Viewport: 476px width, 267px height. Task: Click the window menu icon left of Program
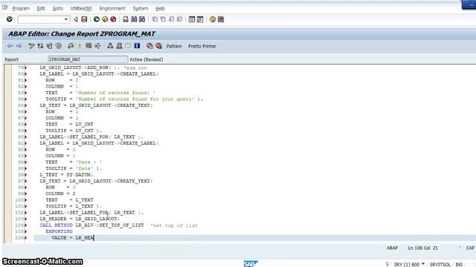(x=5, y=8)
